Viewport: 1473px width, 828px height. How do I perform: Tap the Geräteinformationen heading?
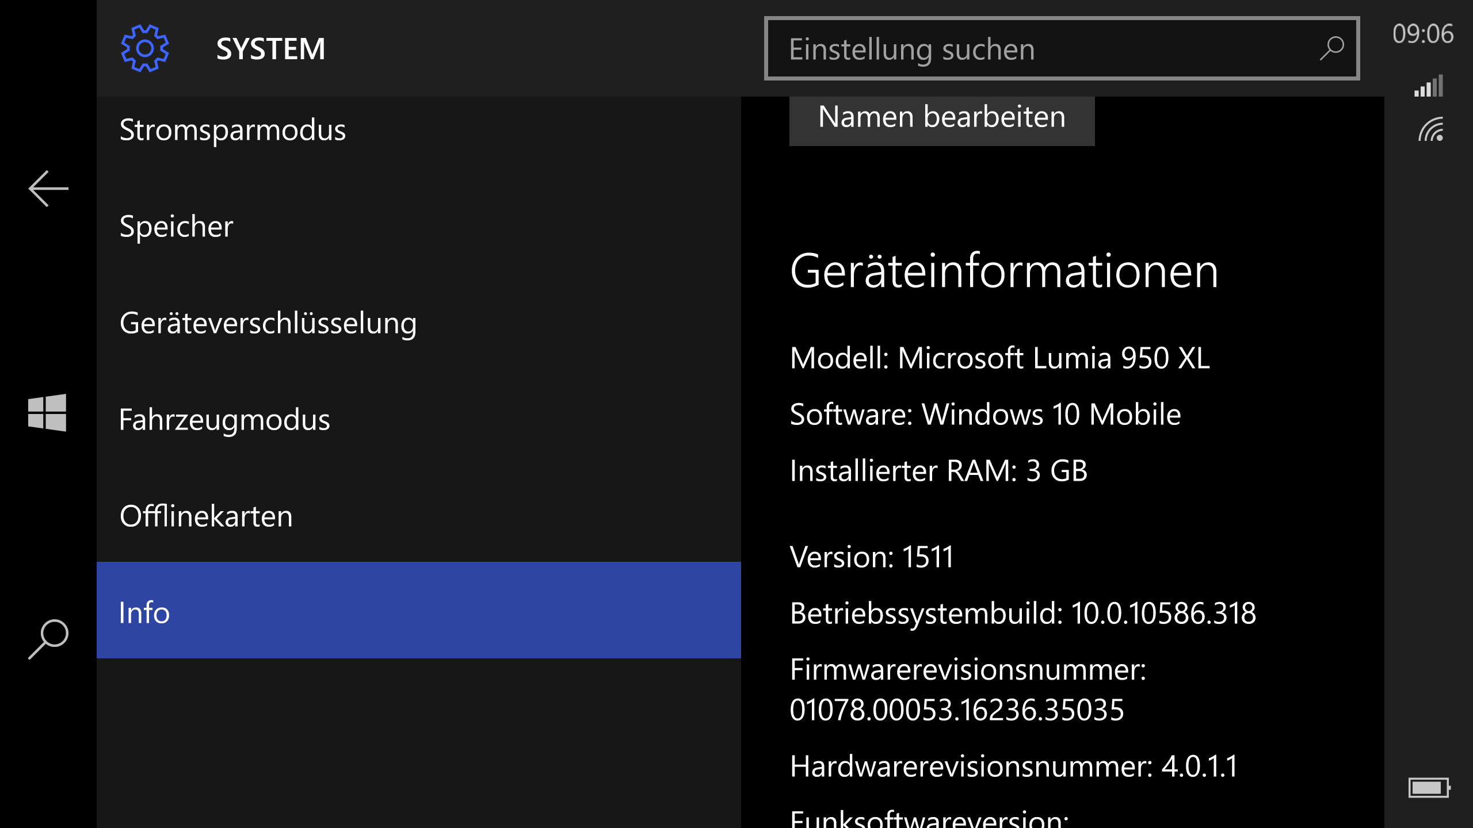pyautogui.click(x=1004, y=271)
